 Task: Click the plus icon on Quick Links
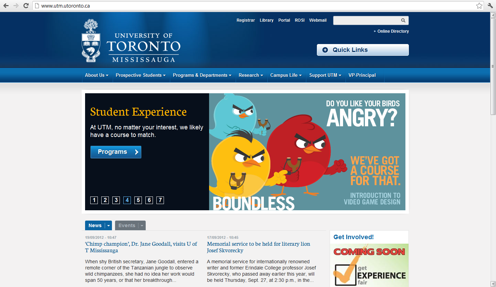[x=325, y=50]
